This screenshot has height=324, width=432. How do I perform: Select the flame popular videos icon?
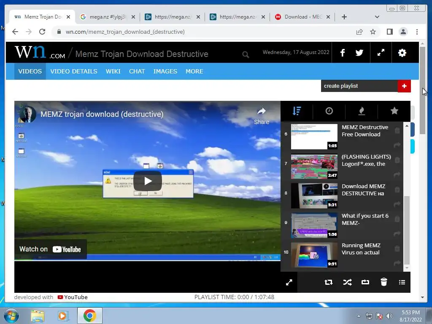[x=362, y=111]
